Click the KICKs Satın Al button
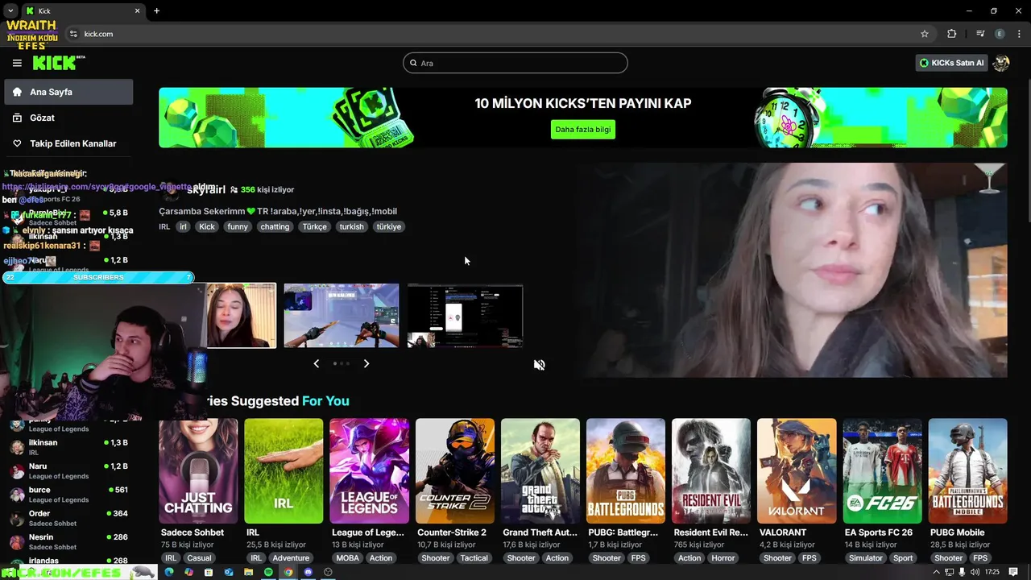The width and height of the screenshot is (1031, 580). (952, 63)
